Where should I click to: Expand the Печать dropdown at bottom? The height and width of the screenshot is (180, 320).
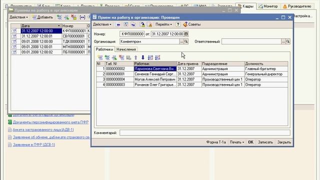pos(237,142)
